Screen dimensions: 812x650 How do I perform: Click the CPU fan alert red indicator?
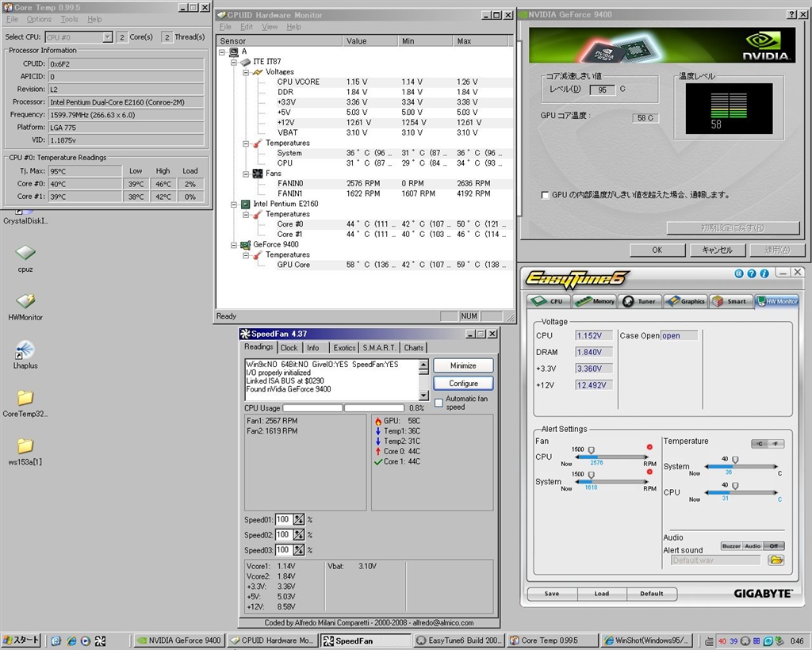coord(650,447)
